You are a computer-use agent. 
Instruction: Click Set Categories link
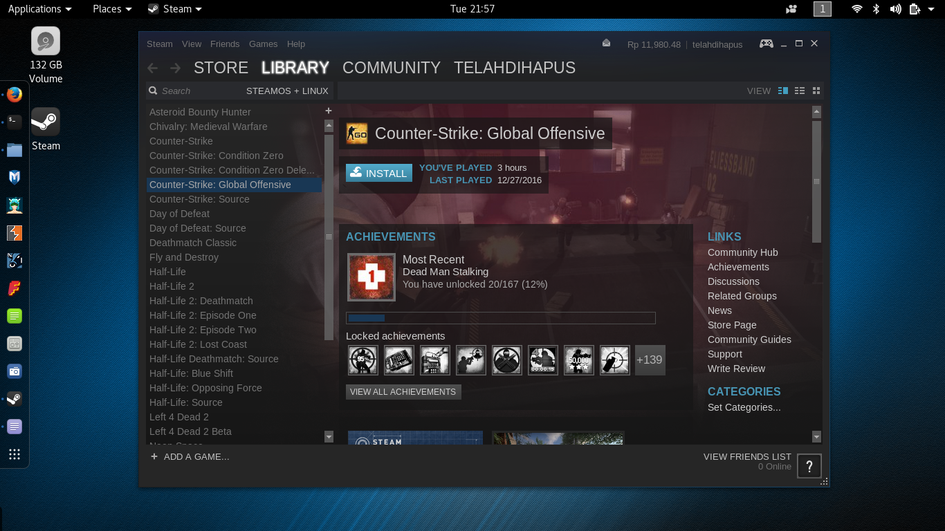pyautogui.click(x=744, y=407)
